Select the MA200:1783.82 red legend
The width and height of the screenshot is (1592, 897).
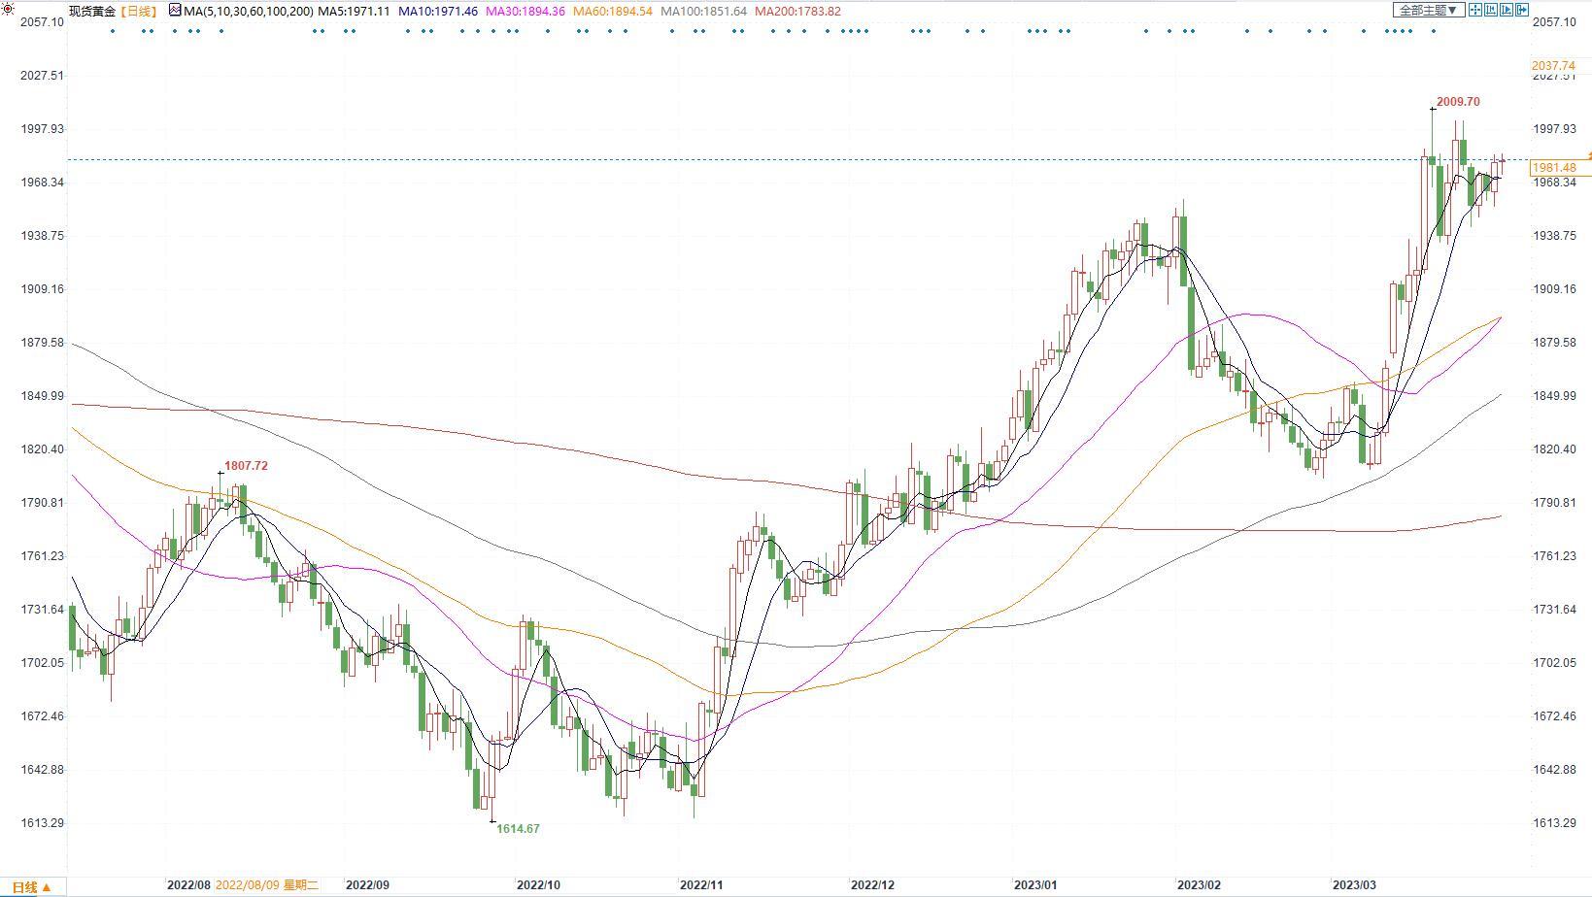797,12
